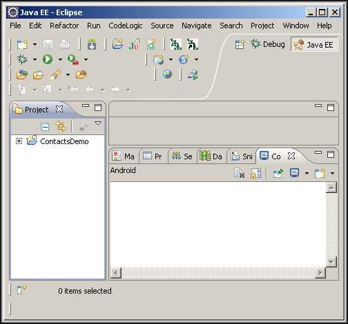Click the New wizard icon in toolbar
The width and height of the screenshot is (348, 324).
point(22,44)
